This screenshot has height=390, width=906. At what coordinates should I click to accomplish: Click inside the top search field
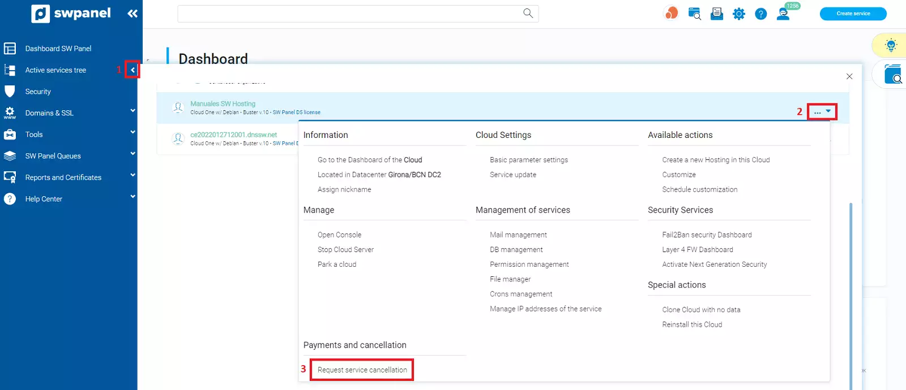click(x=348, y=14)
